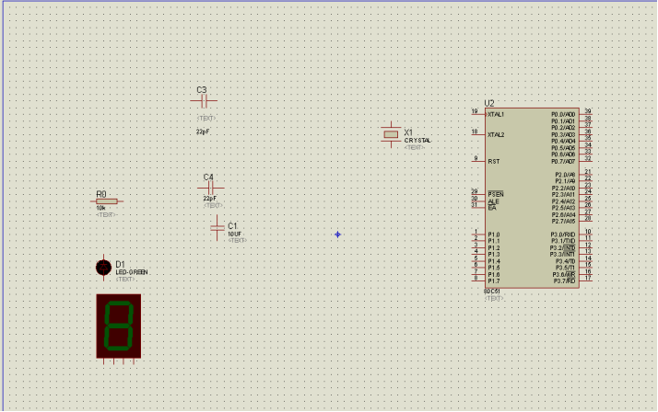
Task: Click the LED-GREEN label beside D1
Action: coord(132,272)
